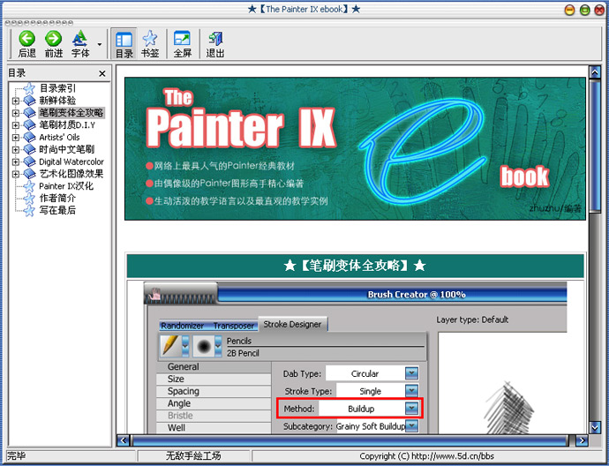The width and height of the screenshot is (609, 466).
Task: Select the 笔刷材质D.I.Y chapter
Action: click(67, 125)
